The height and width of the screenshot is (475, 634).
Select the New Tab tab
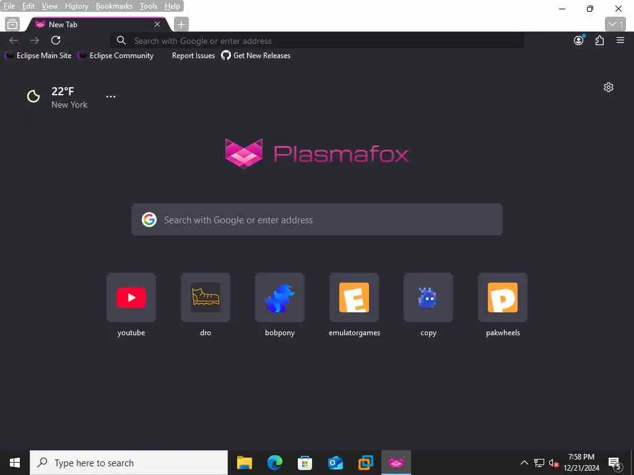point(97,25)
